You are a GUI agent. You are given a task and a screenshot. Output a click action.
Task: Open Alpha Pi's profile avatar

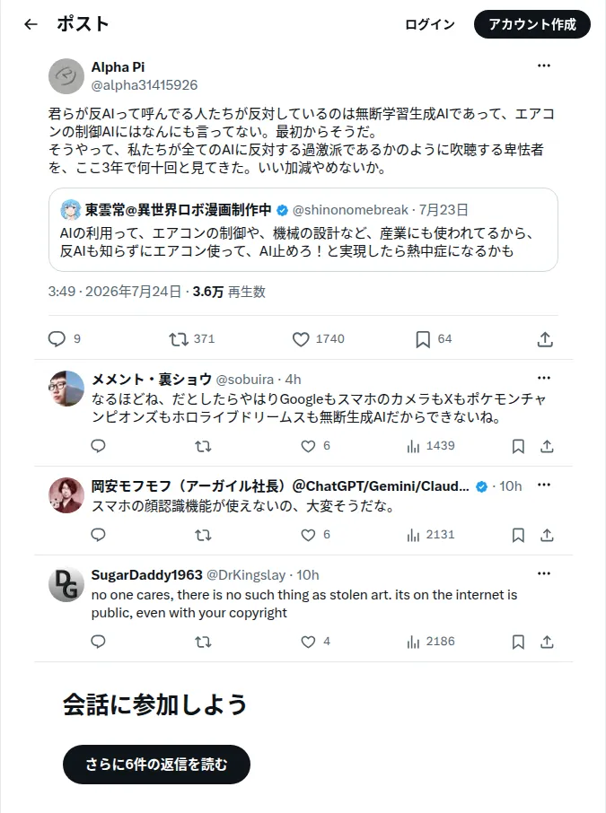pyautogui.click(x=66, y=76)
